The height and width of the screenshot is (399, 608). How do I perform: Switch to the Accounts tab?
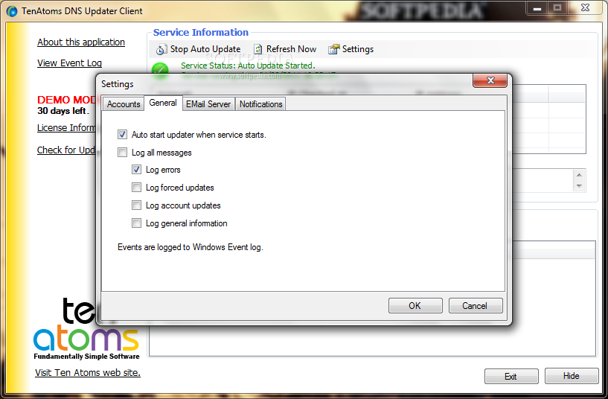coord(124,104)
